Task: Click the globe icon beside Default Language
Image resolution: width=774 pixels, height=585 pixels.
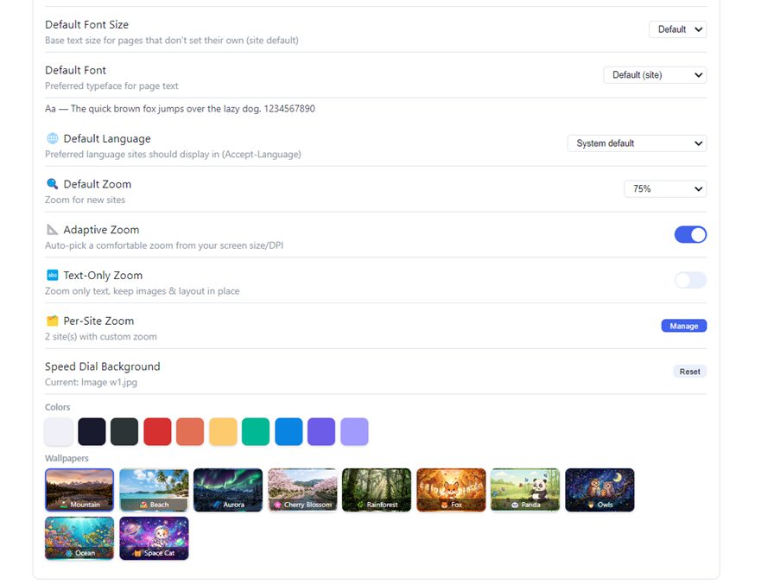Action: click(x=53, y=139)
